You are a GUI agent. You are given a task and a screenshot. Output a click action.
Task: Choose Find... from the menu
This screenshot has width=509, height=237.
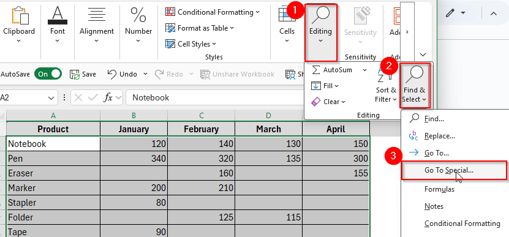point(455,119)
